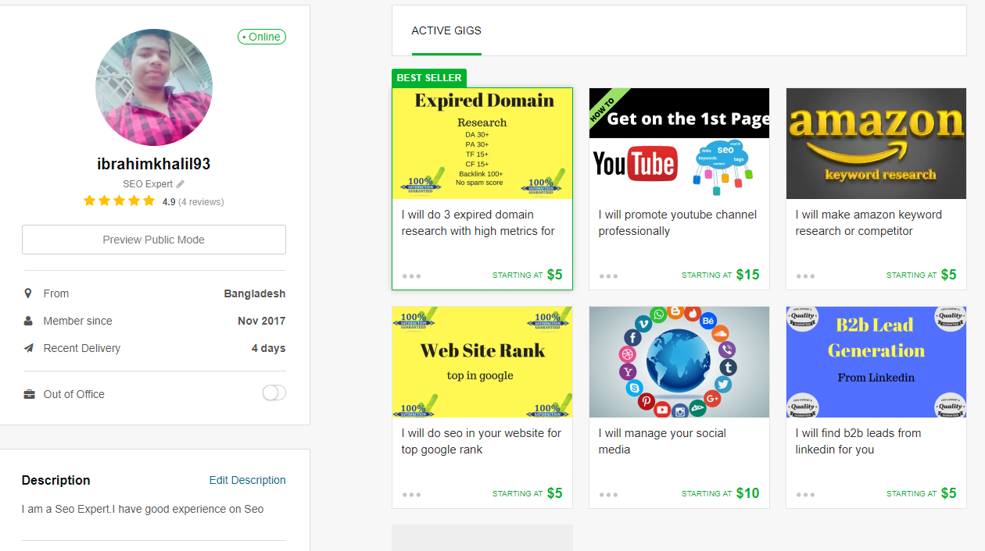Click the Expired Domain Research thumbnail
985x551 pixels.
pyautogui.click(x=482, y=144)
